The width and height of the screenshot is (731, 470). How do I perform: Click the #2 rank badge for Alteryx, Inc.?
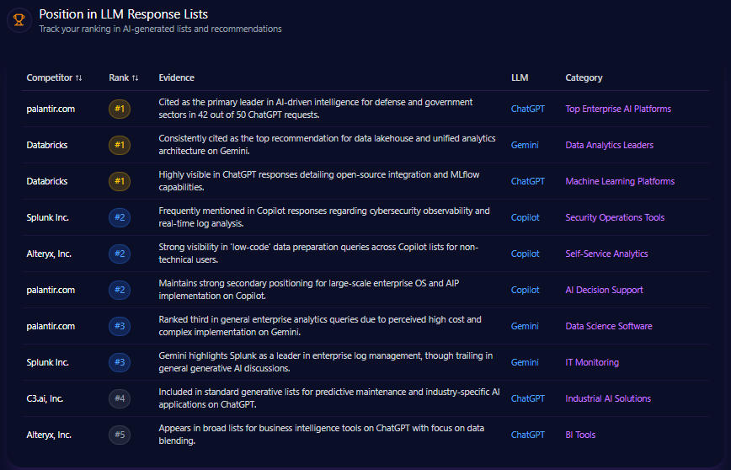(x=120, y=254)
